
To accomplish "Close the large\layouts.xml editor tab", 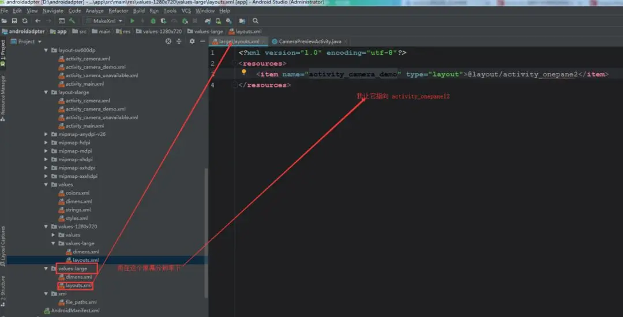I will coord(264,41).
